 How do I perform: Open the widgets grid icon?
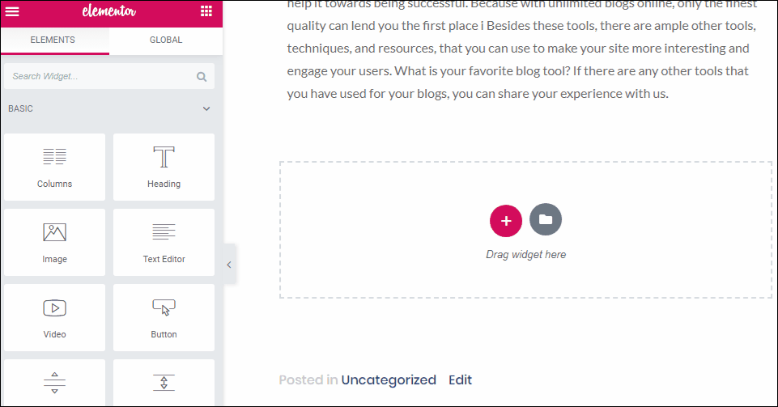pos(206,11)
